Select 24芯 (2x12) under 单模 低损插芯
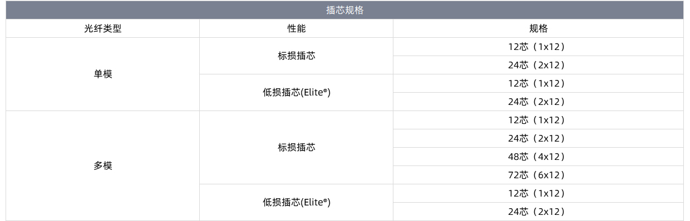The width and height of the screenshot is (690, 221). [x=538, y=102]
